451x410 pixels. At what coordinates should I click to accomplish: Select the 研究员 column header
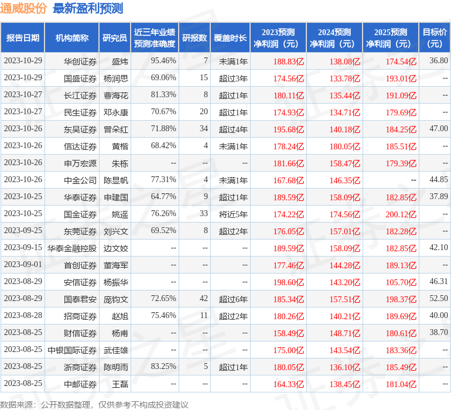[115, 38]
